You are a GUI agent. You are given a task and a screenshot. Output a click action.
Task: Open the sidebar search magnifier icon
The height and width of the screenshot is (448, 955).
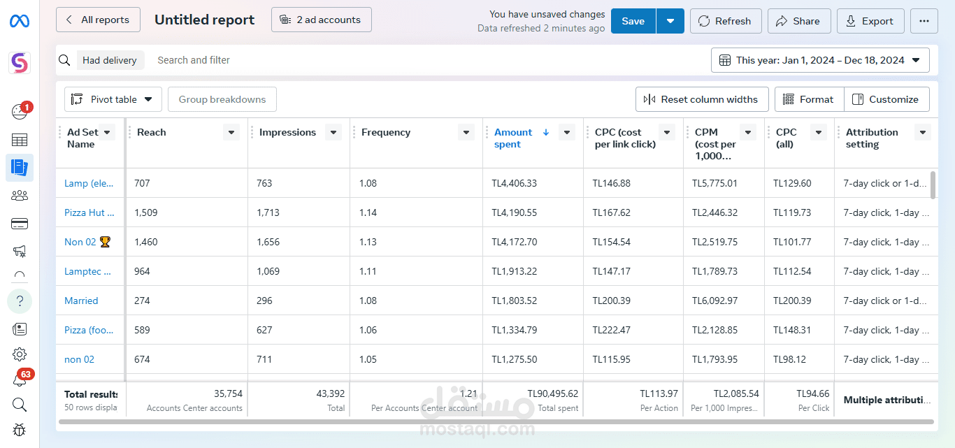coord(20,405)
